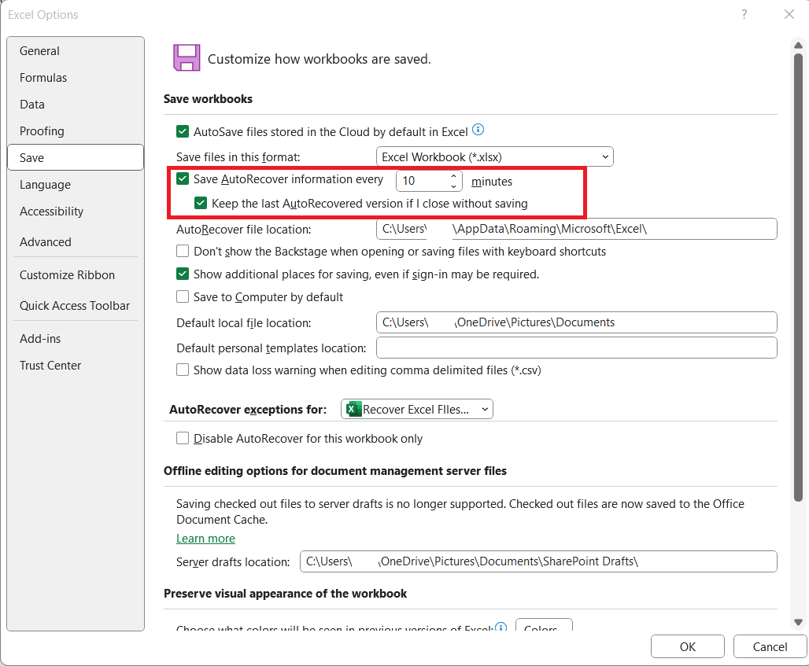Close the Excel Options dialog

point(789,14)
